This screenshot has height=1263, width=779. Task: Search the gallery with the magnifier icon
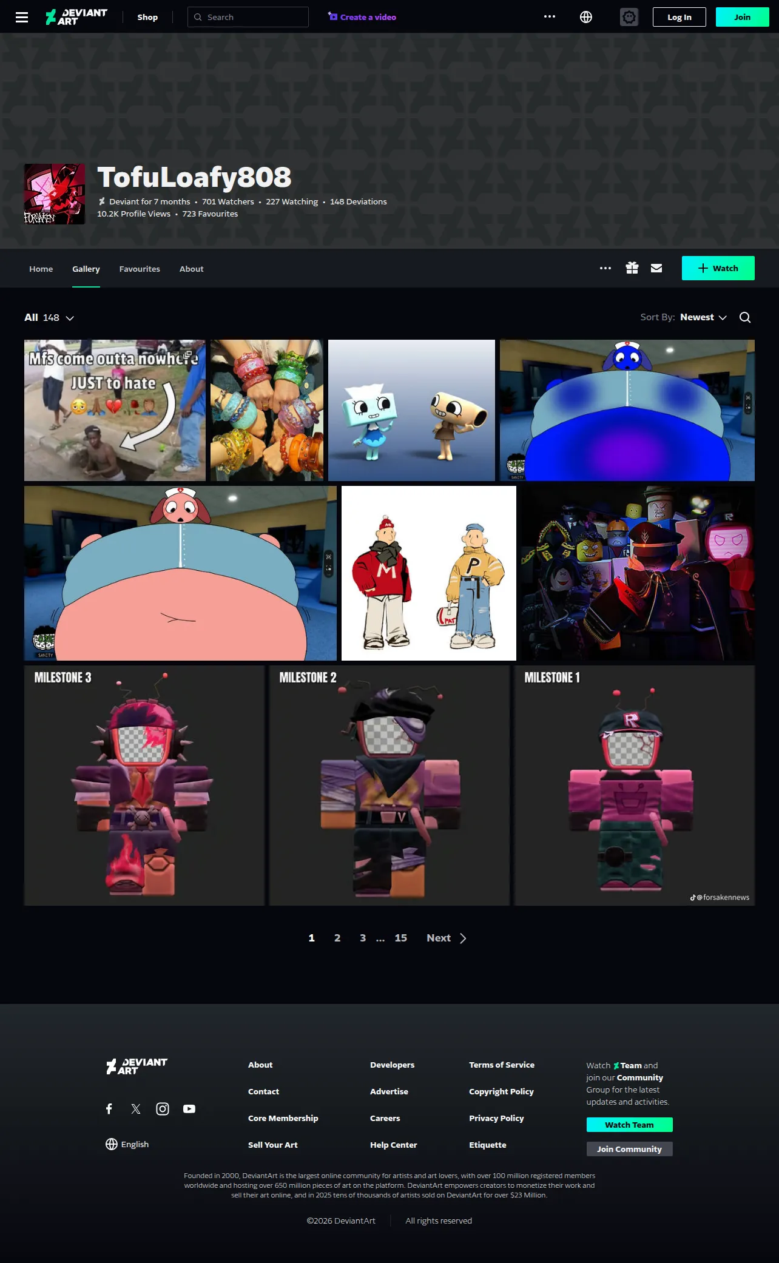[x=745, y=317]
